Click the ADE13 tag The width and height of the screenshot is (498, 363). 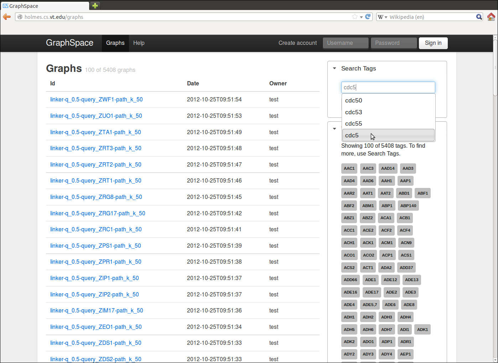click(x=412, y=280)
